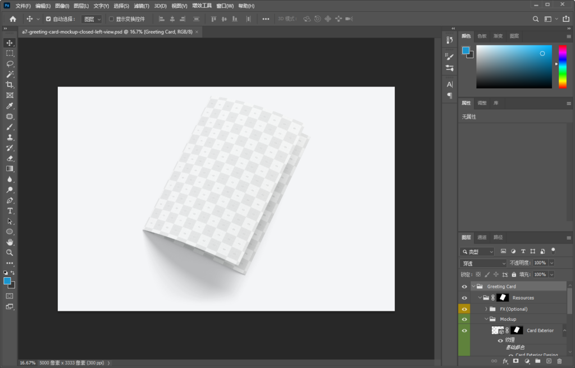The height and width of the screenshot is (368, 575).
Task: Pick a color in the color field
Action: (x=514, y=67)
